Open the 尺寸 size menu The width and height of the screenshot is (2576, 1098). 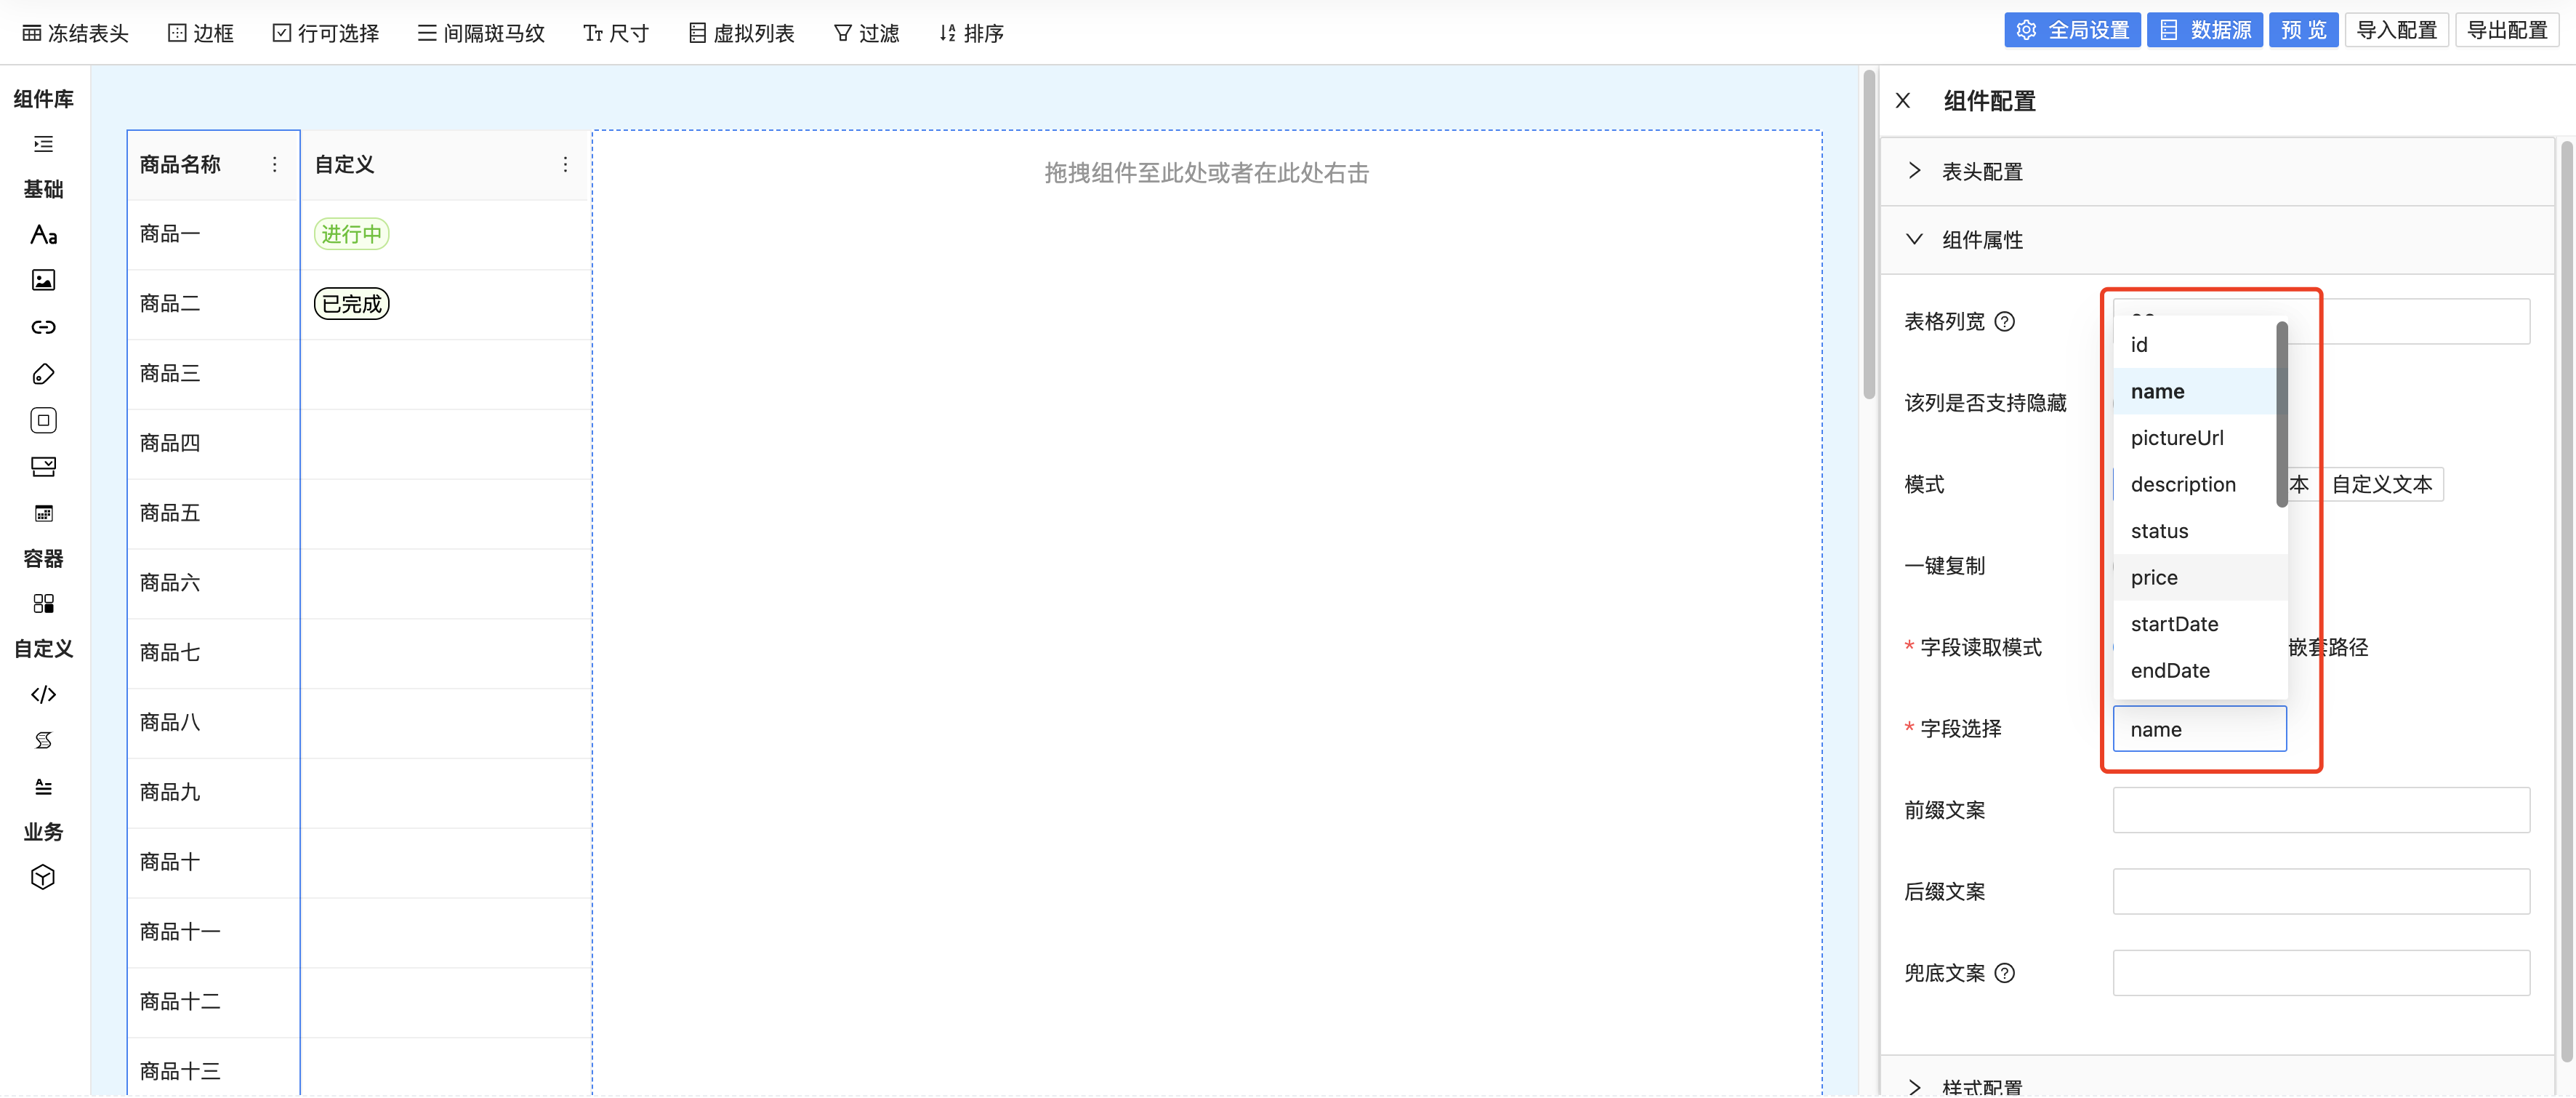tap(616, 33)
